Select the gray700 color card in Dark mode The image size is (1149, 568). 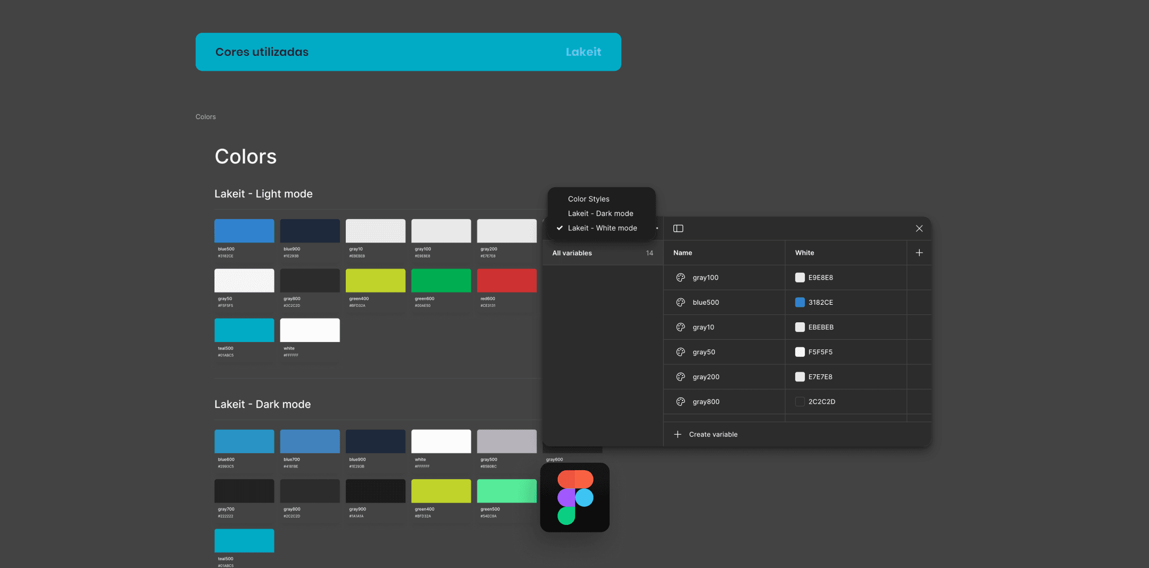tap(244, 500)
